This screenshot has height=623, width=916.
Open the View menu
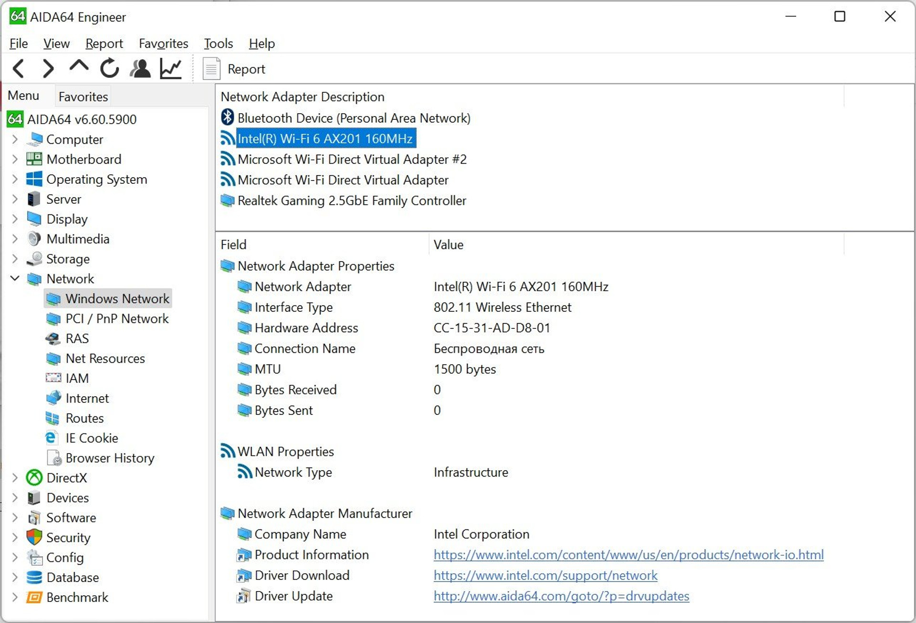tap(56, 43)
